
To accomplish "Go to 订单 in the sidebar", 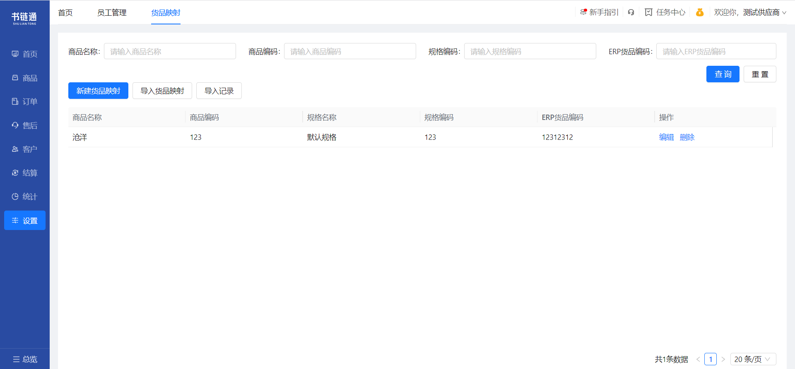I will (25, 101).
